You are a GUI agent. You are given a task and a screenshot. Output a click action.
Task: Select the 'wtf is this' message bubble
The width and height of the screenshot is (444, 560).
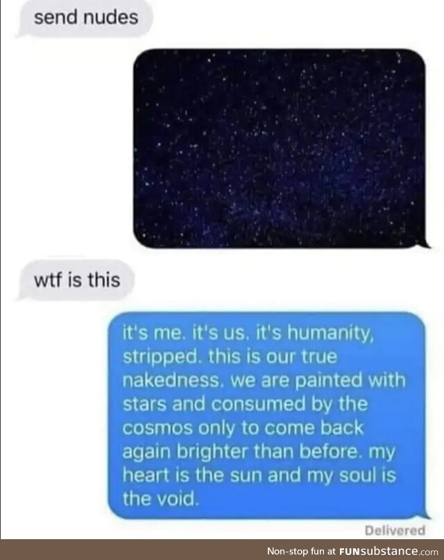(76, 280)
